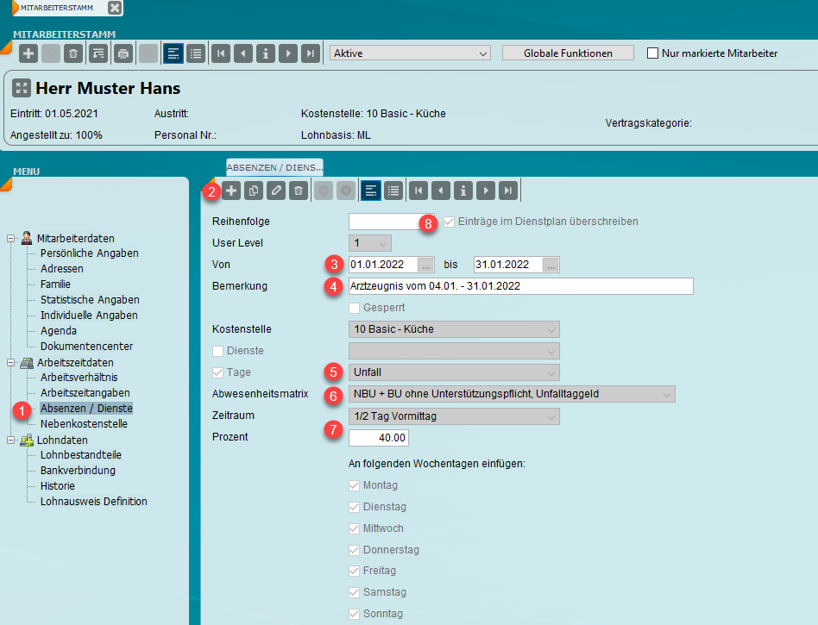Select the Absenzen / Dienste tab
The height and width of the screenshot is (625, 818).
click(x=274, y=166)
